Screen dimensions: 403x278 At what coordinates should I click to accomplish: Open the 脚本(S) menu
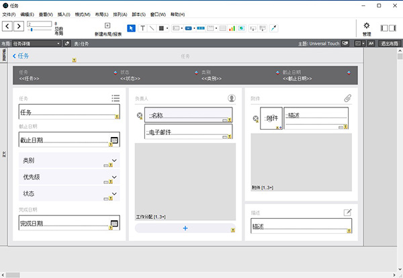tap(139, 14)
